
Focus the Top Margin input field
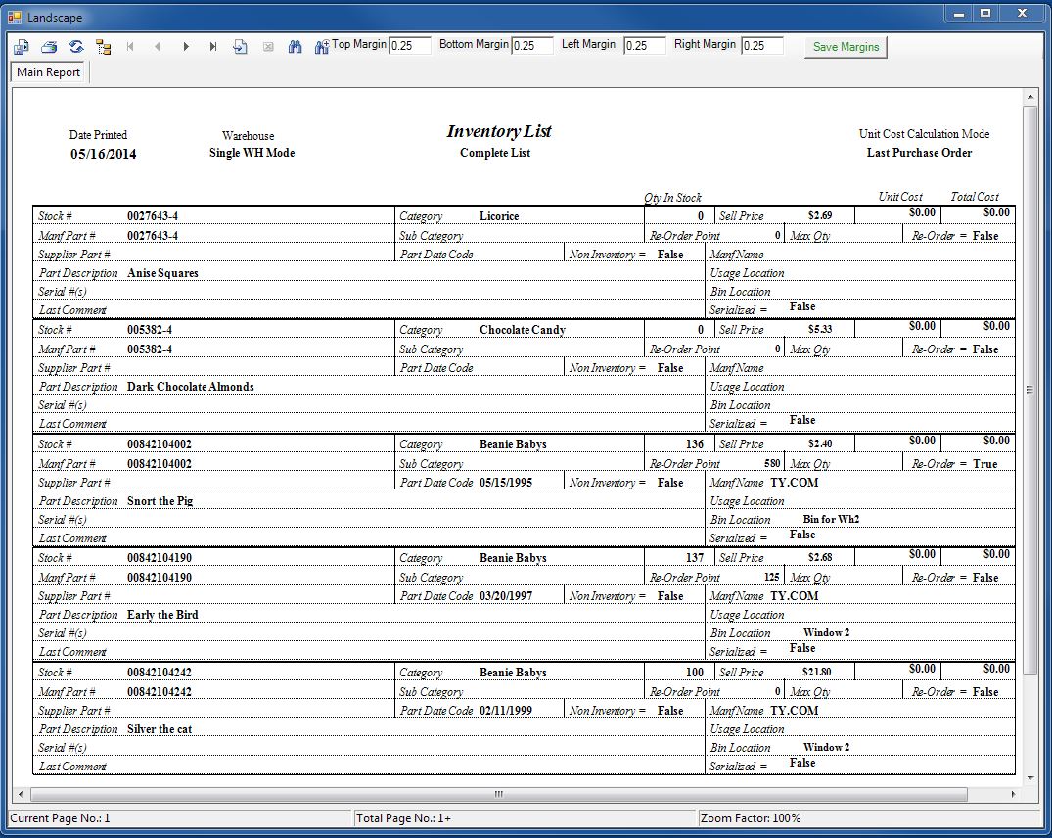pyautogui.click(x=409, y=46)
